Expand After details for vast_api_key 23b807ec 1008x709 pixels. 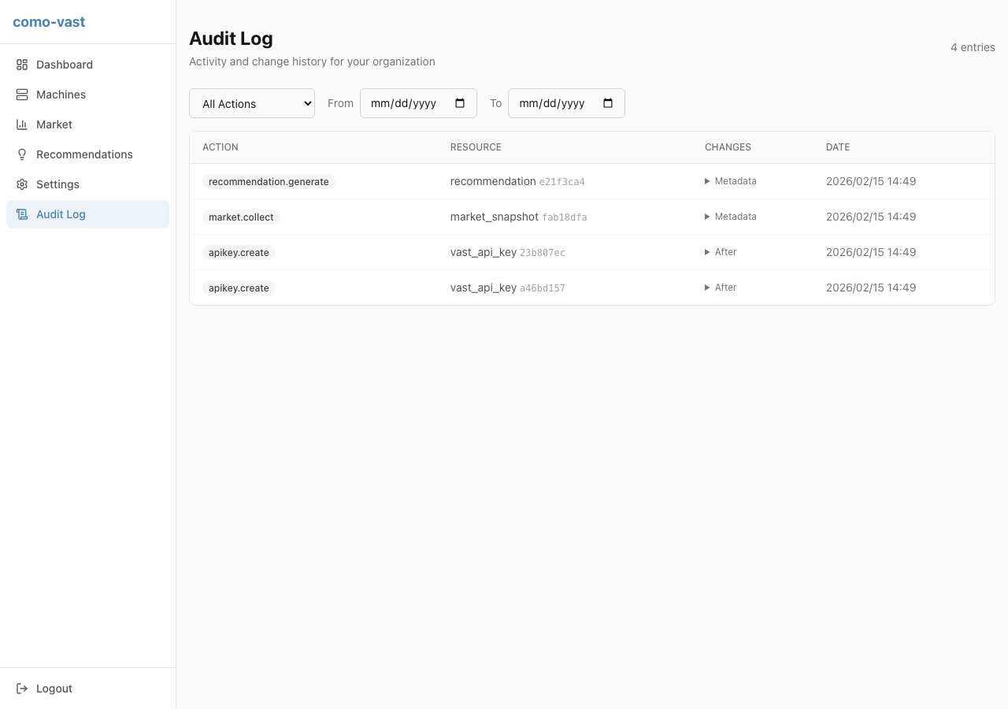[721, 252]
